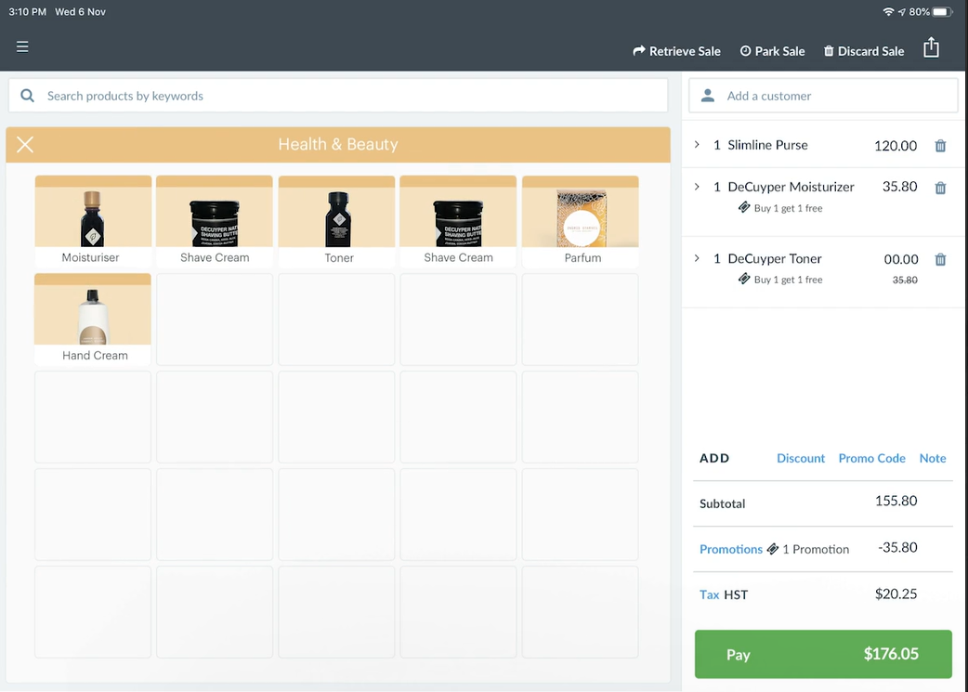The image size is (968, 692).
Task: Remove the DeCuyper Toner via its trash icon
Action: pyautogui.click(x=939, y=259)
